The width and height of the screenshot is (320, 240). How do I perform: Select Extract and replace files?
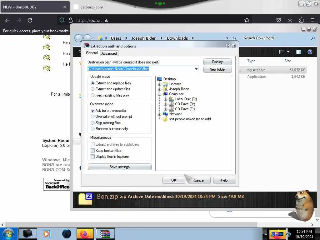pyautogui.click(x=92, y=83)
